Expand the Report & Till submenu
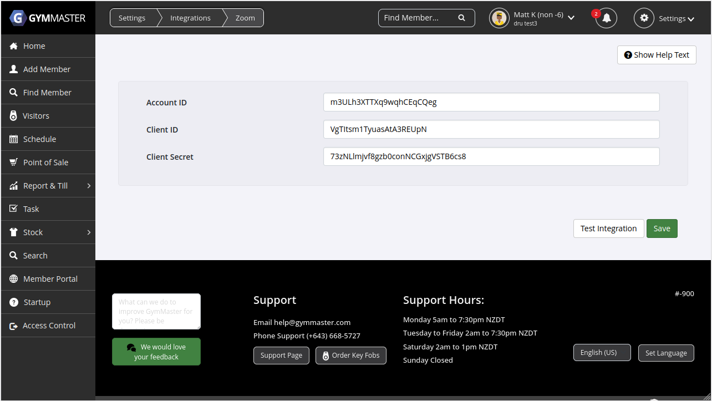The width and height of the screenshot is (712, 401). 89,186
